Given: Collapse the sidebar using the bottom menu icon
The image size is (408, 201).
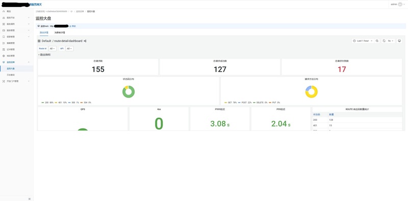Looking at the screenshot, I should tap(30, 198).
